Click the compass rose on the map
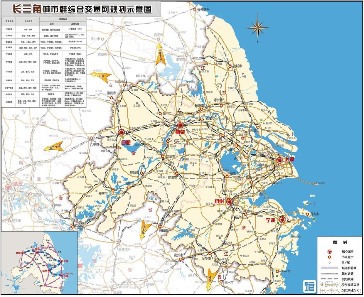The image size is (364, 297). pos(257,28)
